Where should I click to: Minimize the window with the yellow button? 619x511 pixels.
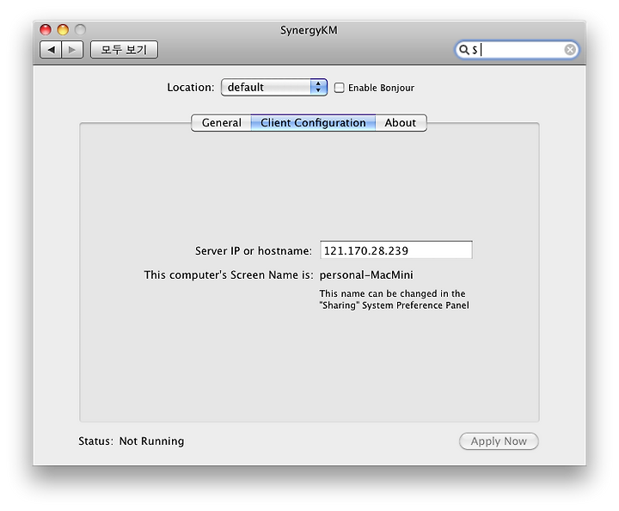63,29
